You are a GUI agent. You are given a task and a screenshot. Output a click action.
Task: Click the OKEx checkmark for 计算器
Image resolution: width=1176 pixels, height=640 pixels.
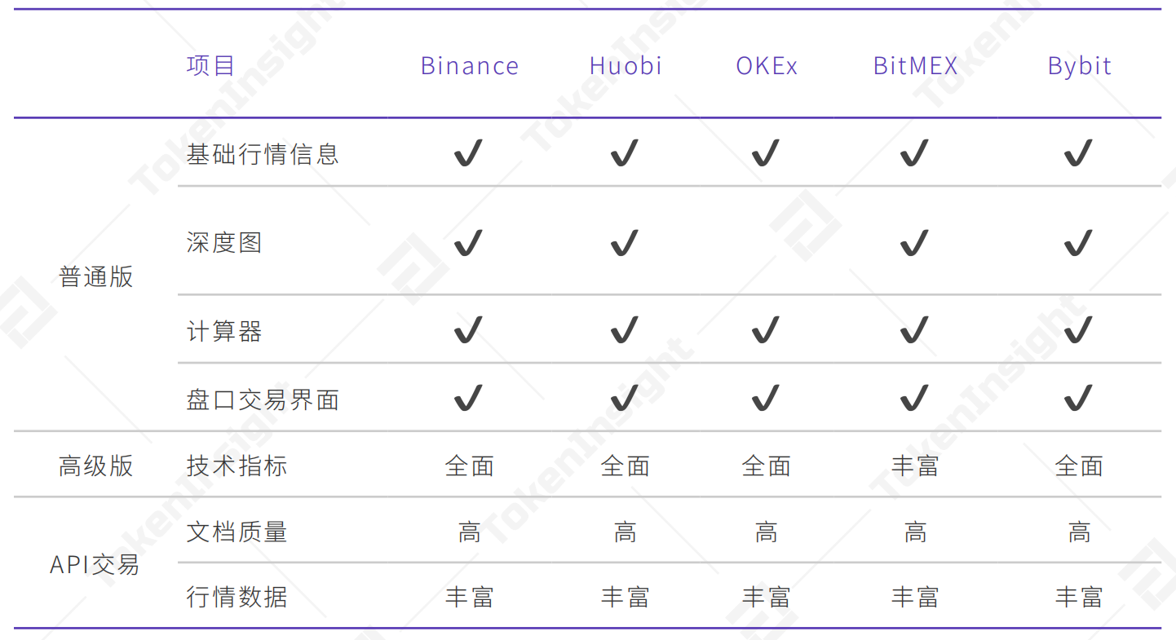tap(766, 330)
